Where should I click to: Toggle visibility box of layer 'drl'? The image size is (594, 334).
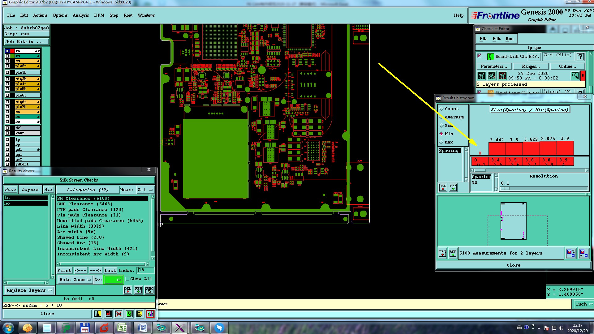coord(7,128)
